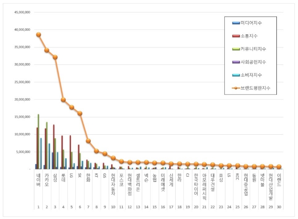298x219 pixels.
Task: Select the 네이버 orange data point on line
Action: [x=38, y=35]
